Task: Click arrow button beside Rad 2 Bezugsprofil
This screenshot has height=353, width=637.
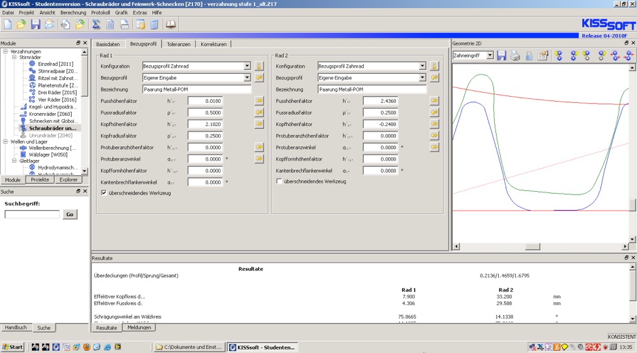Action: [434, 77]
